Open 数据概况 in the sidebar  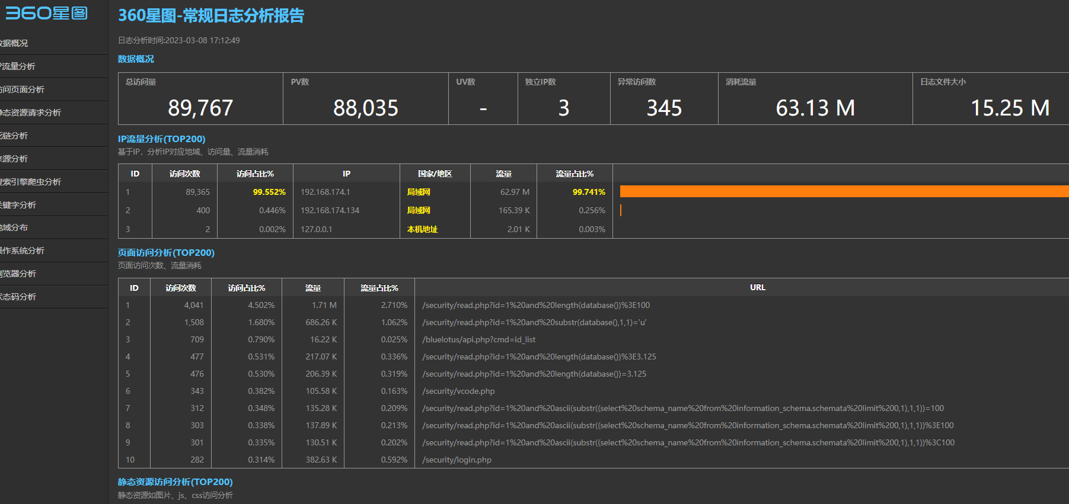click(14, 43)
